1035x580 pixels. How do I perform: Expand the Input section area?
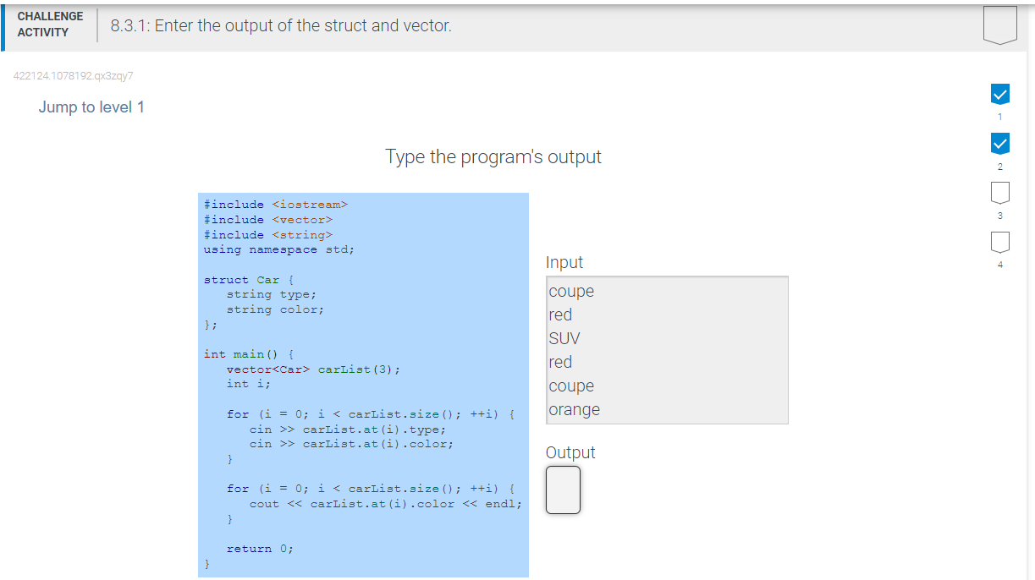(x=667, y=349)
